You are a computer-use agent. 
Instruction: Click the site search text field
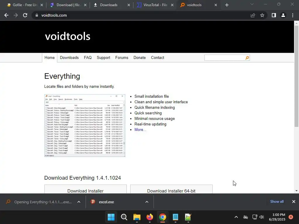[225, 58]
